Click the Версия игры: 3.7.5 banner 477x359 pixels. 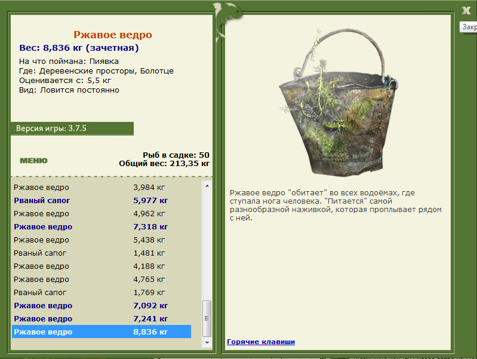click(72, 128)
